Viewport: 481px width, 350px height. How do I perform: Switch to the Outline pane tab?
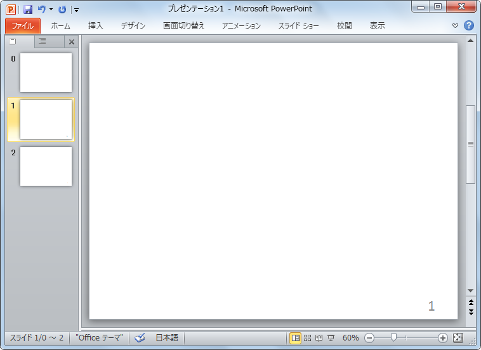[x=49, y=41]
